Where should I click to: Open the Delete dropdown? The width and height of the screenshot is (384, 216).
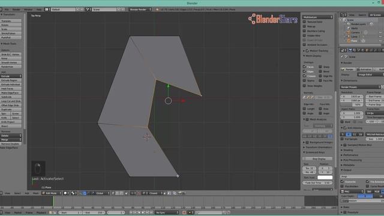pos(11,136)
